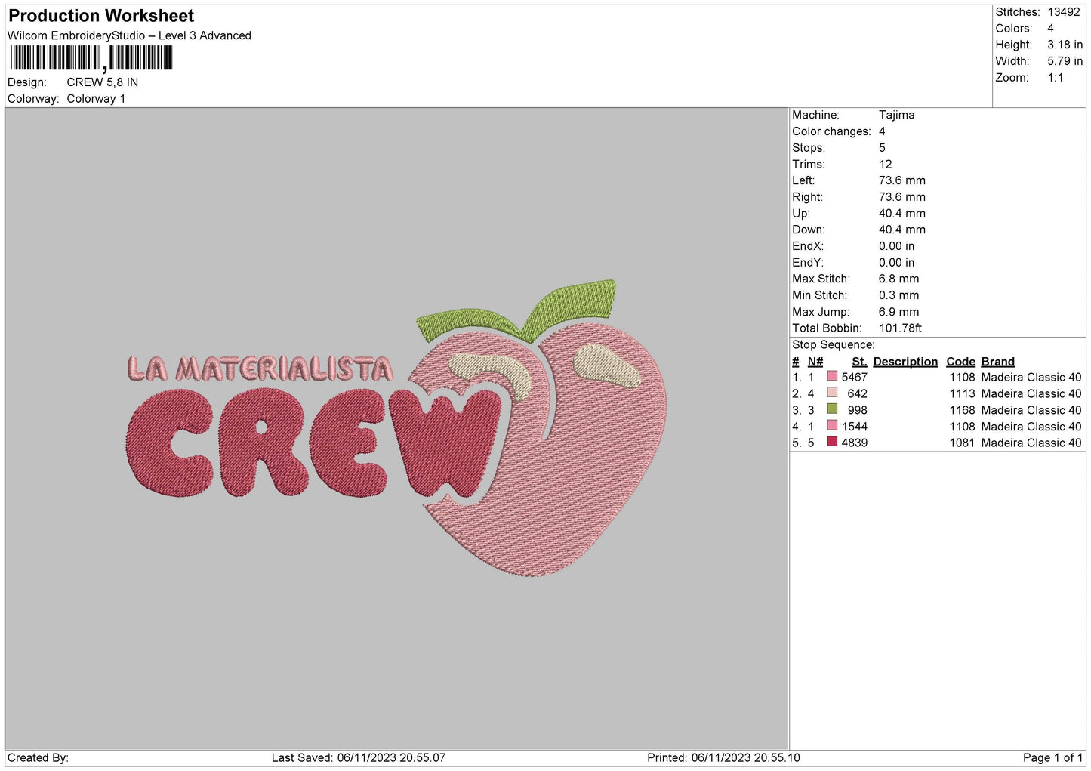Click the cream swatch in stop row 2
1091x771 pixels.
[832, 393]
